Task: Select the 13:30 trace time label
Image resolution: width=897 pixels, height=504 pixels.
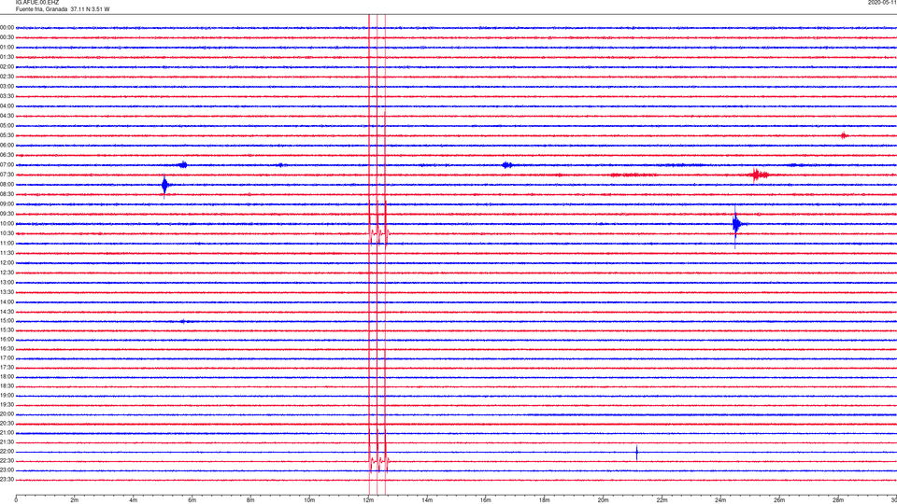Action: 7,292
